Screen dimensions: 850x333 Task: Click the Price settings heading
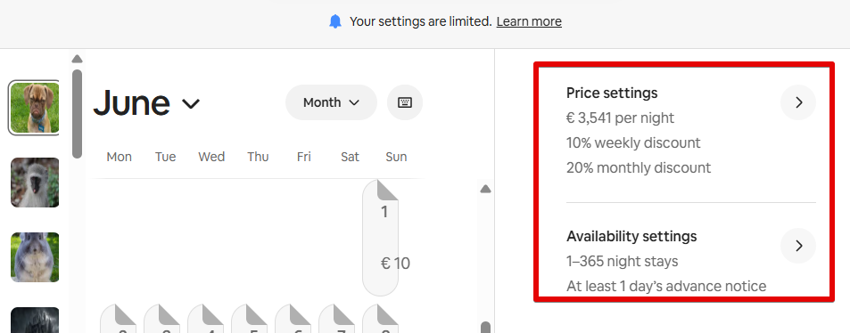pos(612,93)
